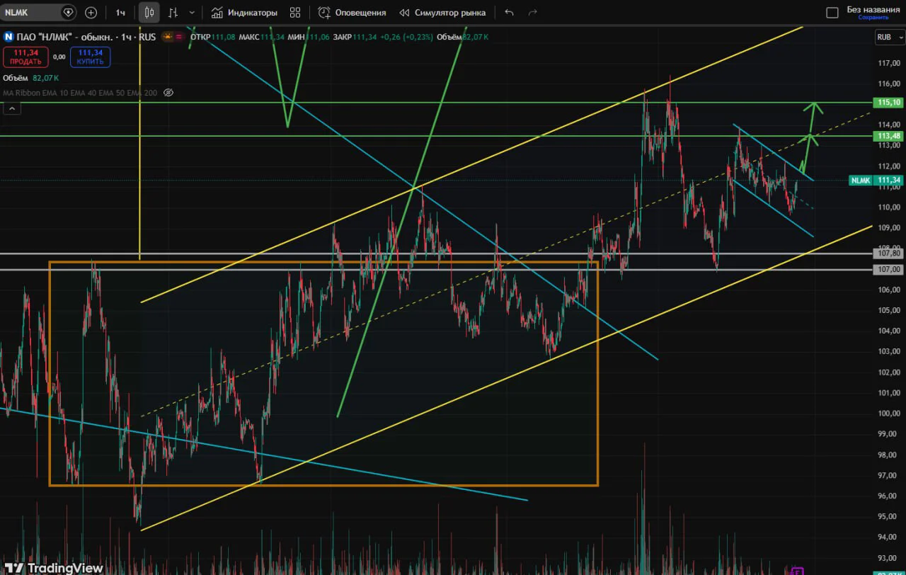Image resolution: width=906 pixels, height=575 pixels.
Task: Click the blue КУПИТЬ buy button
Action: (x=91, y=57)
